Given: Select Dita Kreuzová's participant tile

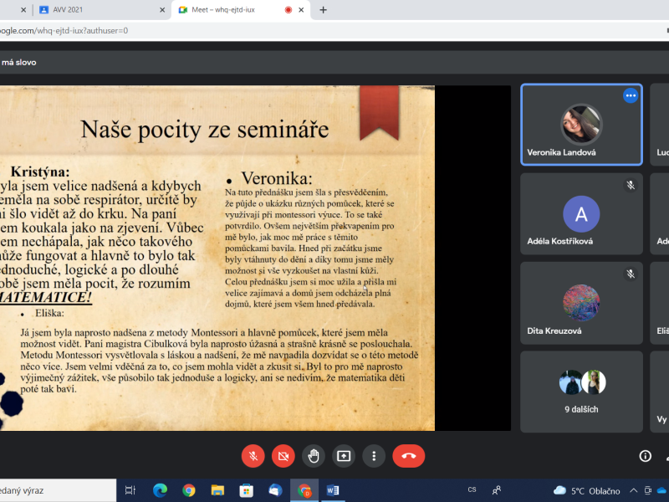Looking at the screenshot, I should click(x=581, y=303).
